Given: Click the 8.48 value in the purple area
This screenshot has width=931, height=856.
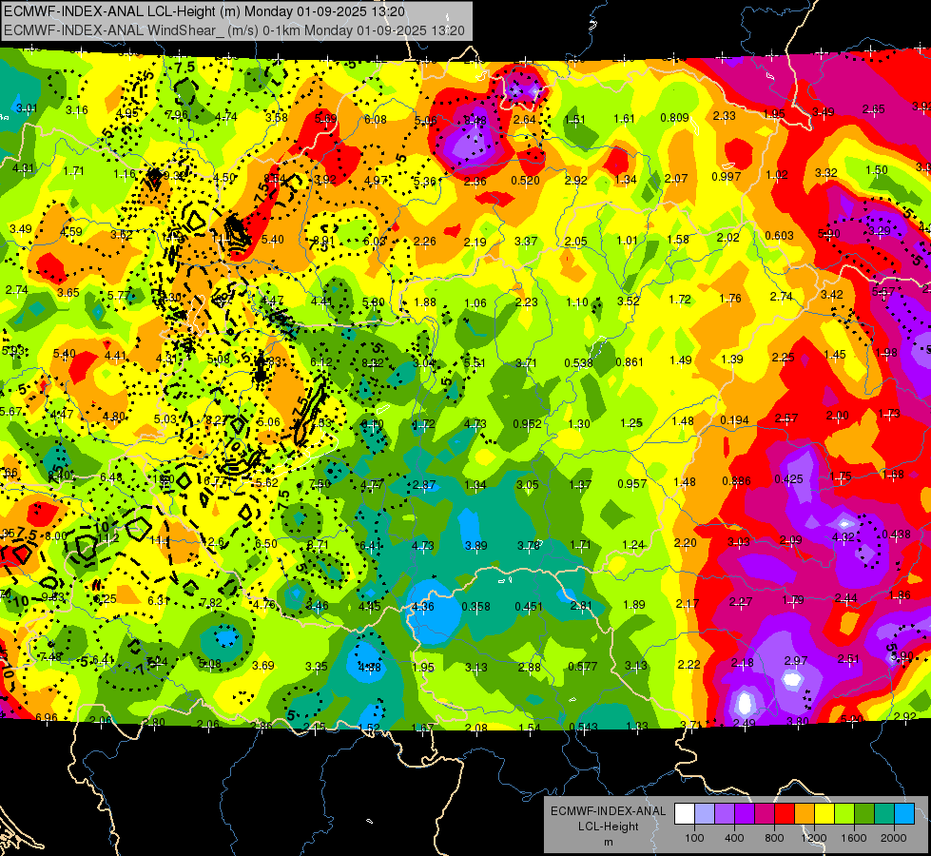Looking at the screenshot, I should click(475, 121).
